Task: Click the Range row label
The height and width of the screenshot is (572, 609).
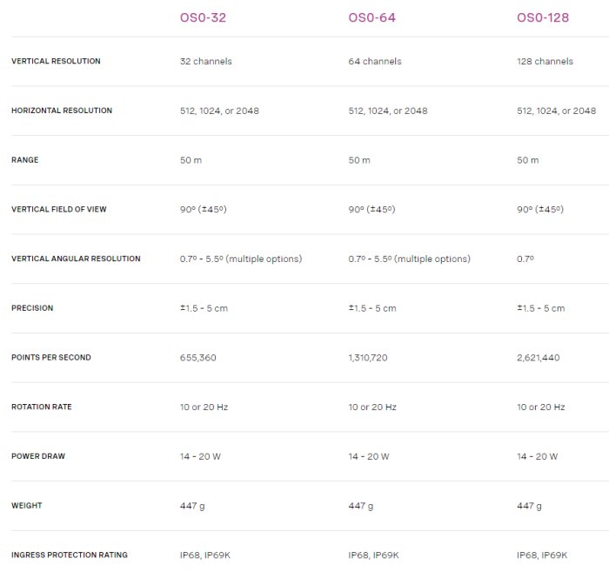Action: tap(25, 160)
